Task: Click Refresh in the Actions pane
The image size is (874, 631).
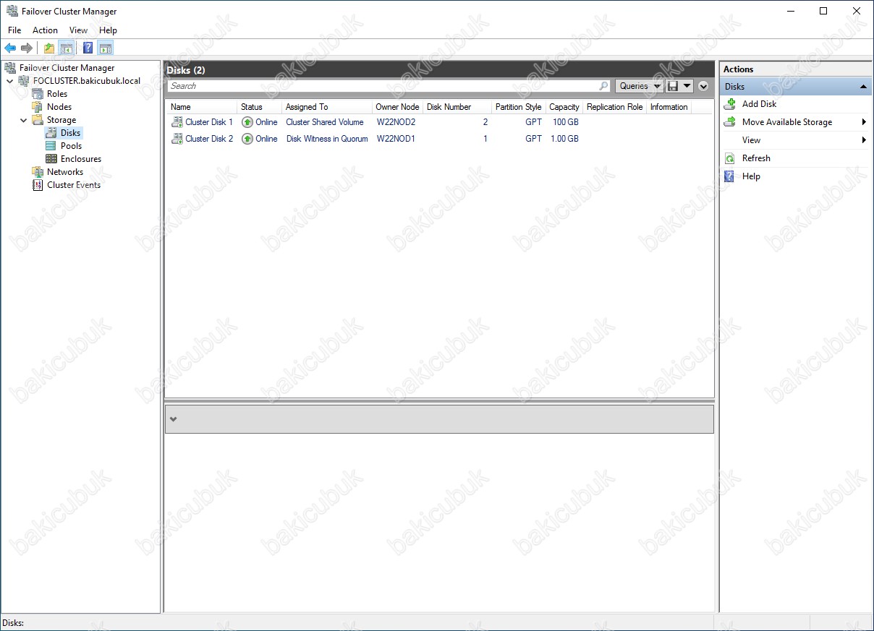Action: click(x=756, y=158)
